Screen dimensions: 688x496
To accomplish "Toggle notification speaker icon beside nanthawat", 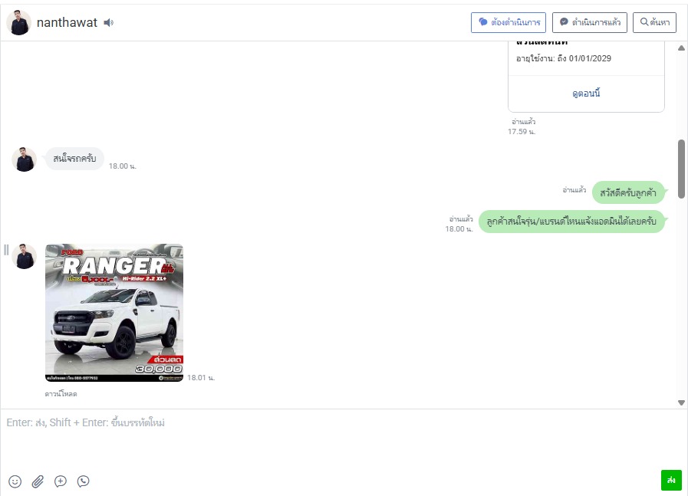I will point(108,22).
